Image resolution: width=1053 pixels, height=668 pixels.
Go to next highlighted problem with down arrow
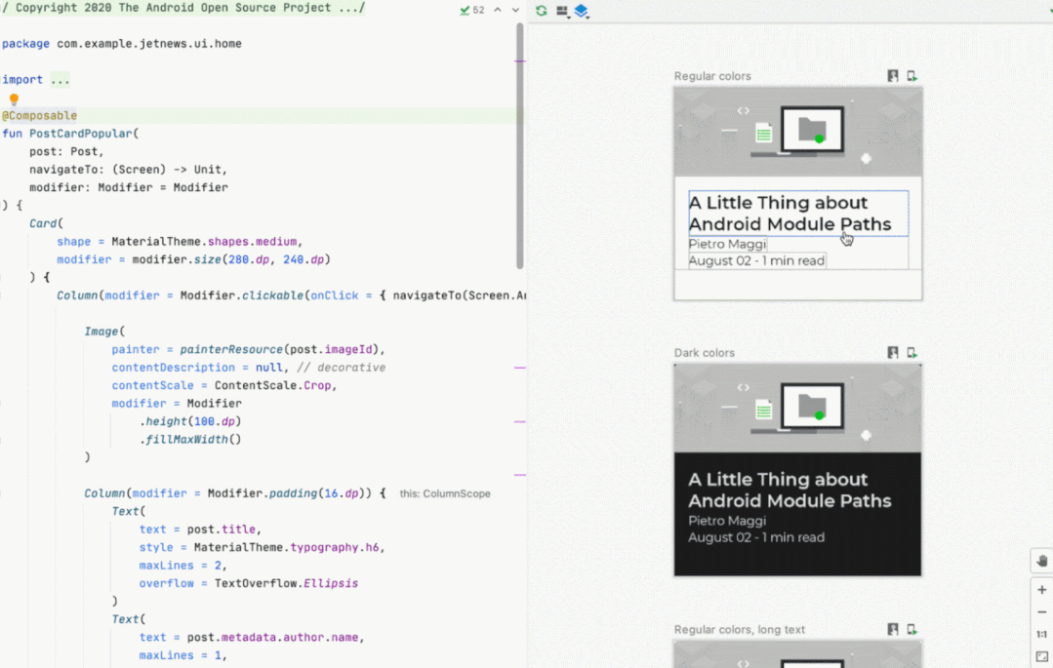tap(515, 10)
